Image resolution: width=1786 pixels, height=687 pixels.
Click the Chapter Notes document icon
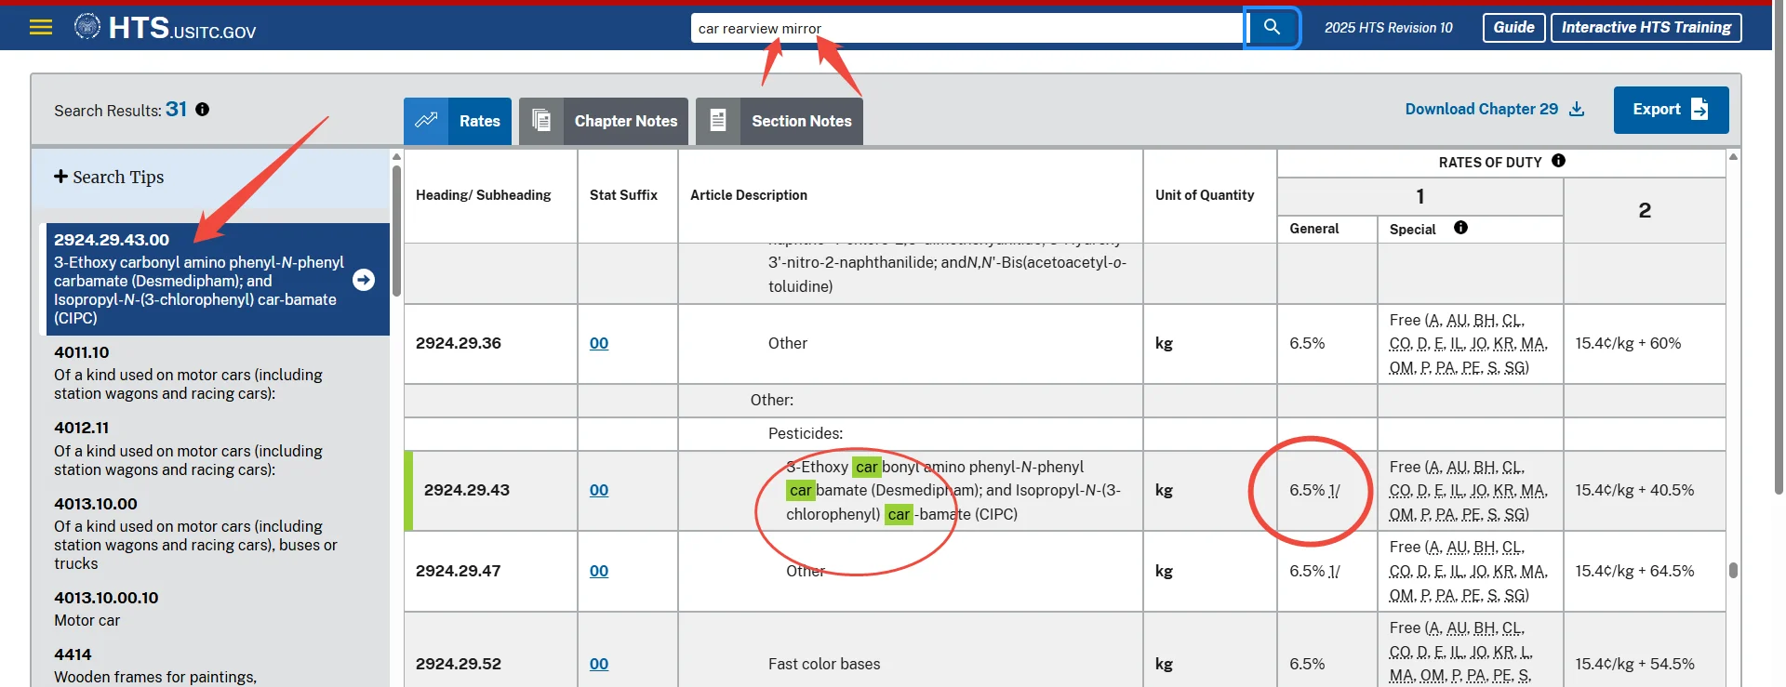coord(541,121)
